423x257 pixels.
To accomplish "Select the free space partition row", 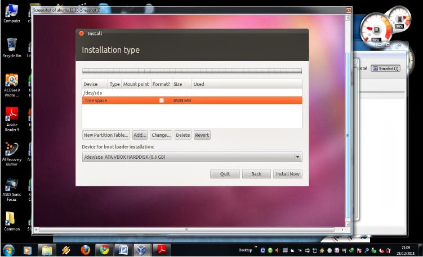I will coord(192,100).
